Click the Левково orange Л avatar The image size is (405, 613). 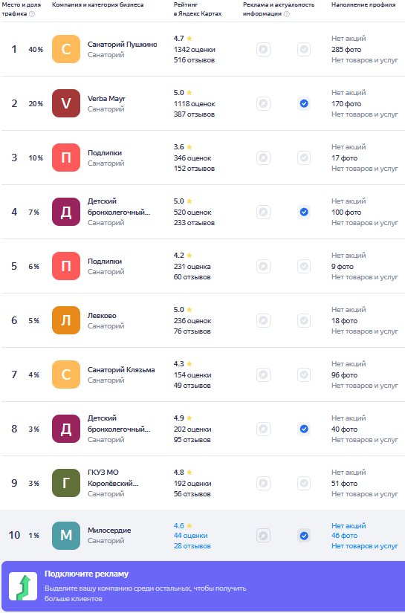click(66, 320)
